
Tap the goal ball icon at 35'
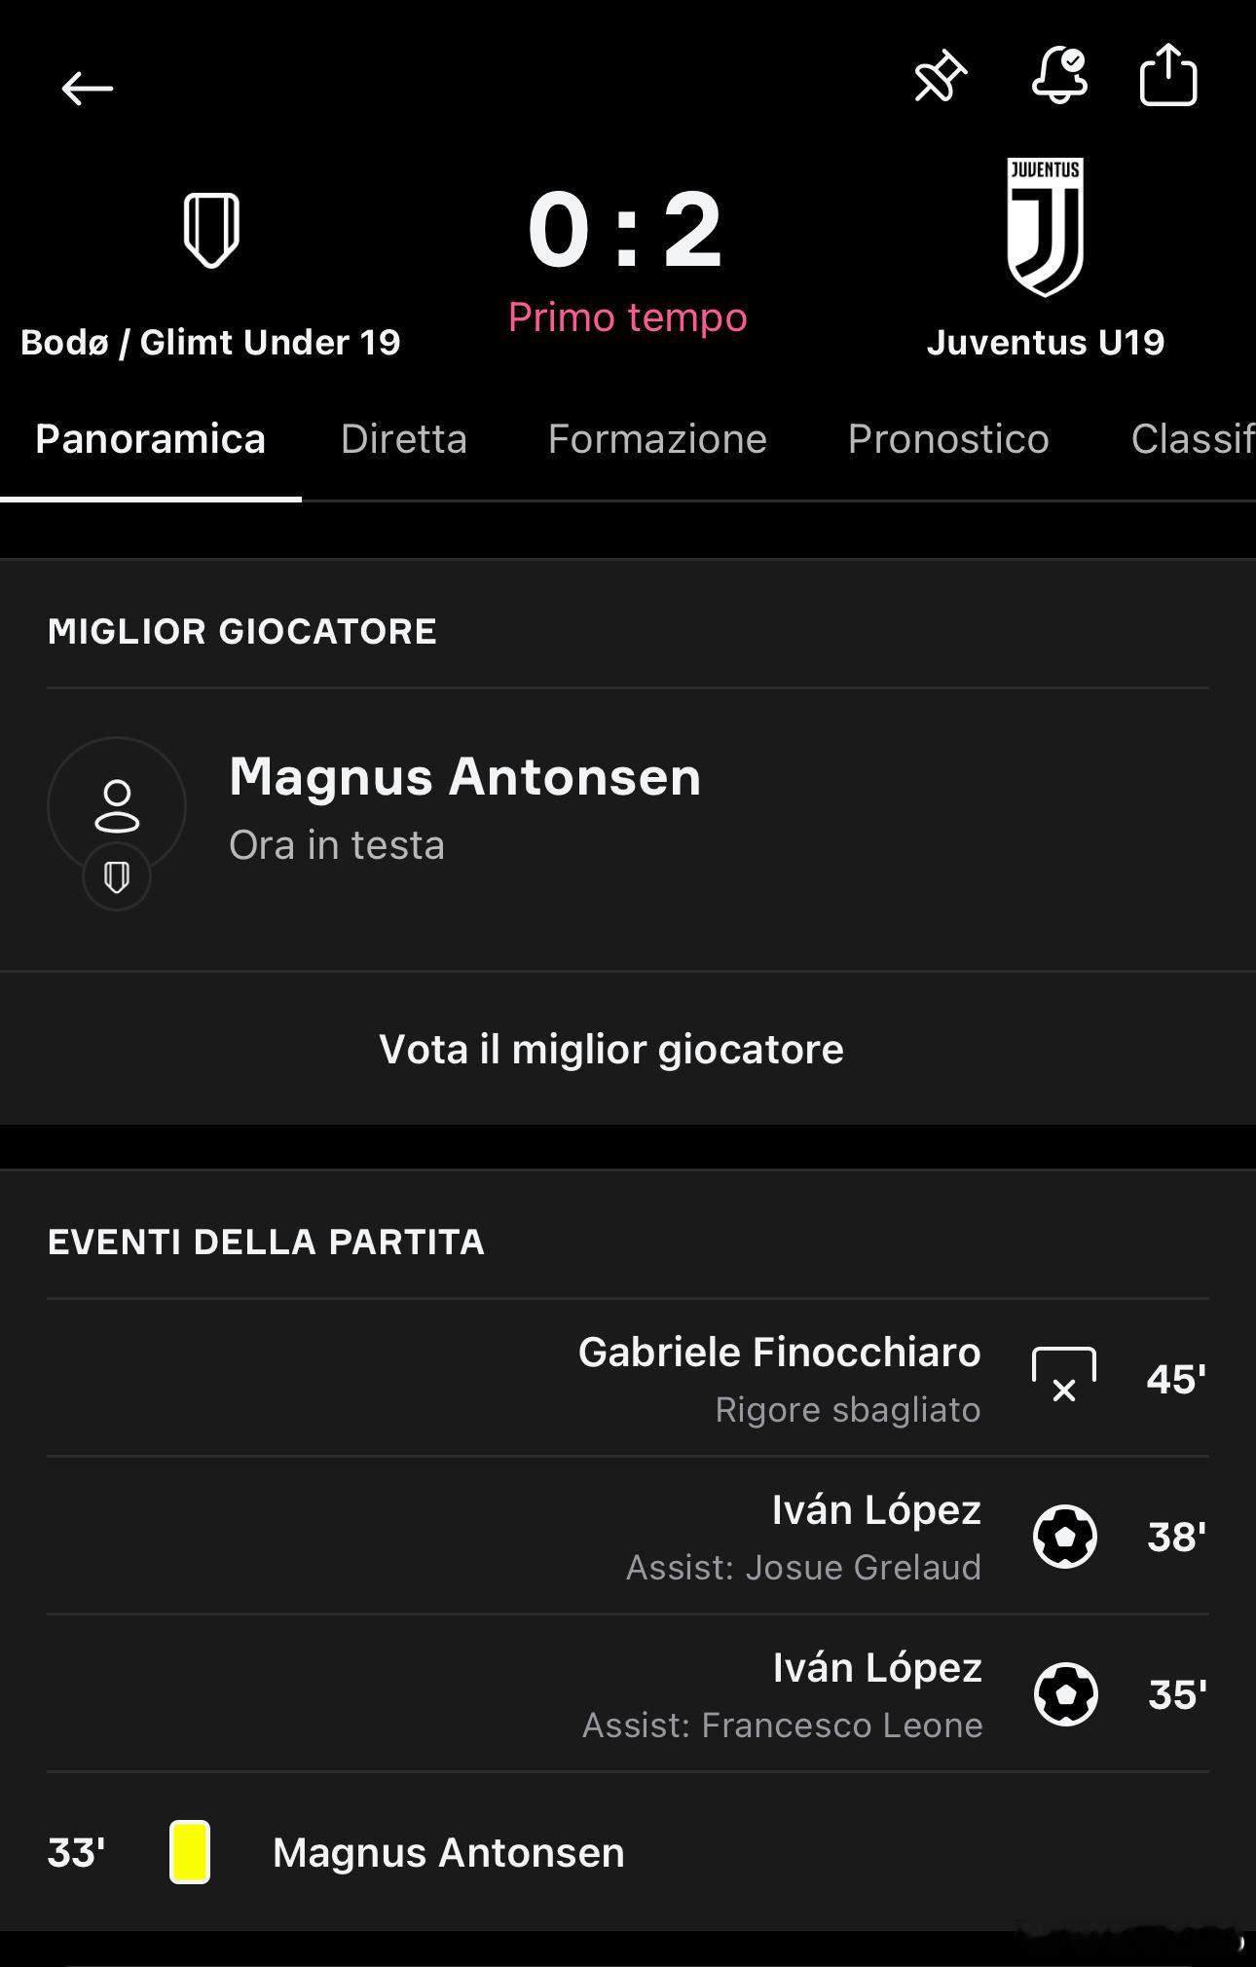(1065, 1694)
